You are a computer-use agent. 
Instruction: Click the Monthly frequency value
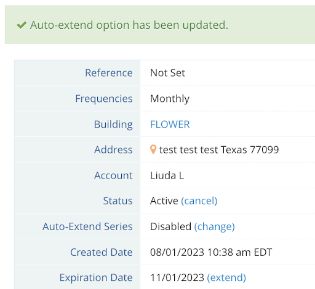170,99
